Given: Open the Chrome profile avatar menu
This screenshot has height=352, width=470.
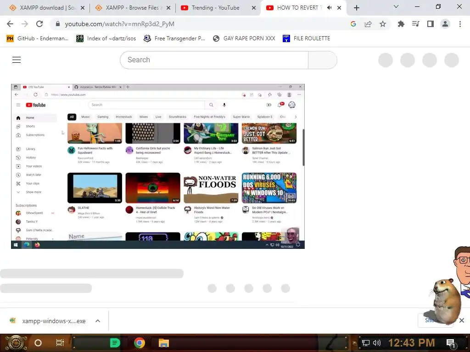Looking at the screenshot, I should 445,24.
